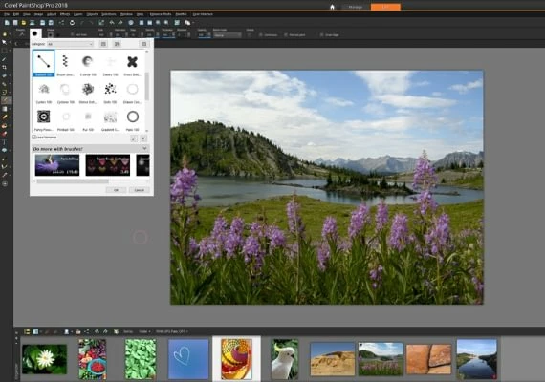Click the second icon right of Category dropdown
Image resolution: width=545 pixels, height=382 pixels.
tap(117, 44)
